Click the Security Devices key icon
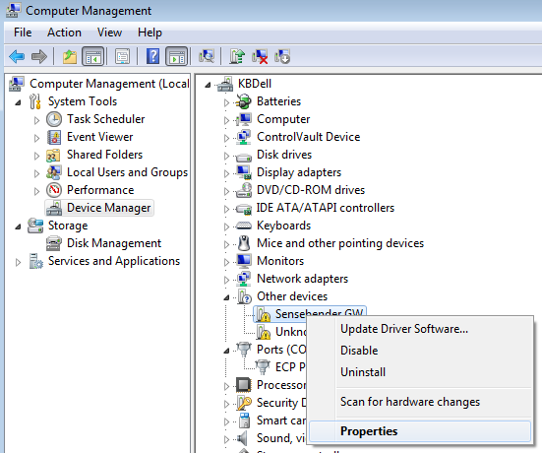This screenshot has height=453, width=542. click(244, 403)
